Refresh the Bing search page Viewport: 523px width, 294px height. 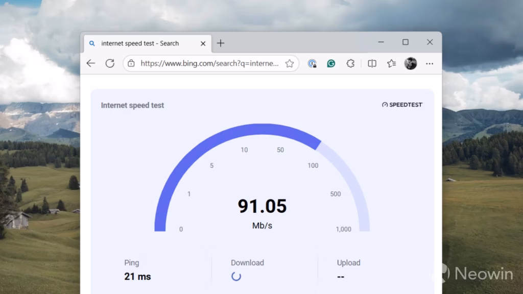click(110, 63)
